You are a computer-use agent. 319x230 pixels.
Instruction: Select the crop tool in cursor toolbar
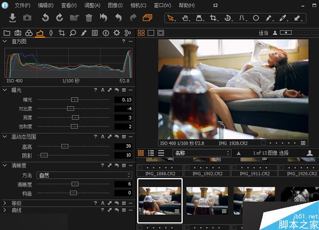pos(213,18)
